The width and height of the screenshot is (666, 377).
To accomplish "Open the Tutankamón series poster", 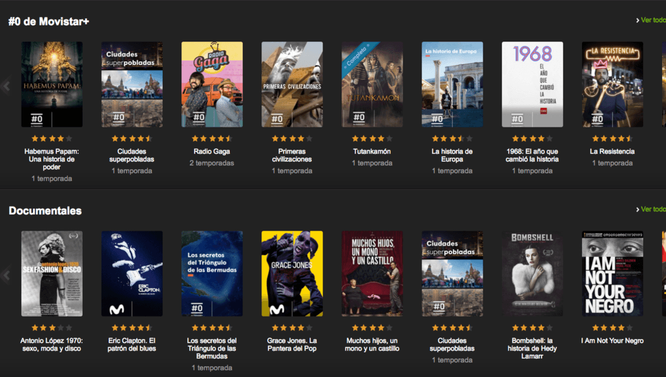I will coord(372,84).
